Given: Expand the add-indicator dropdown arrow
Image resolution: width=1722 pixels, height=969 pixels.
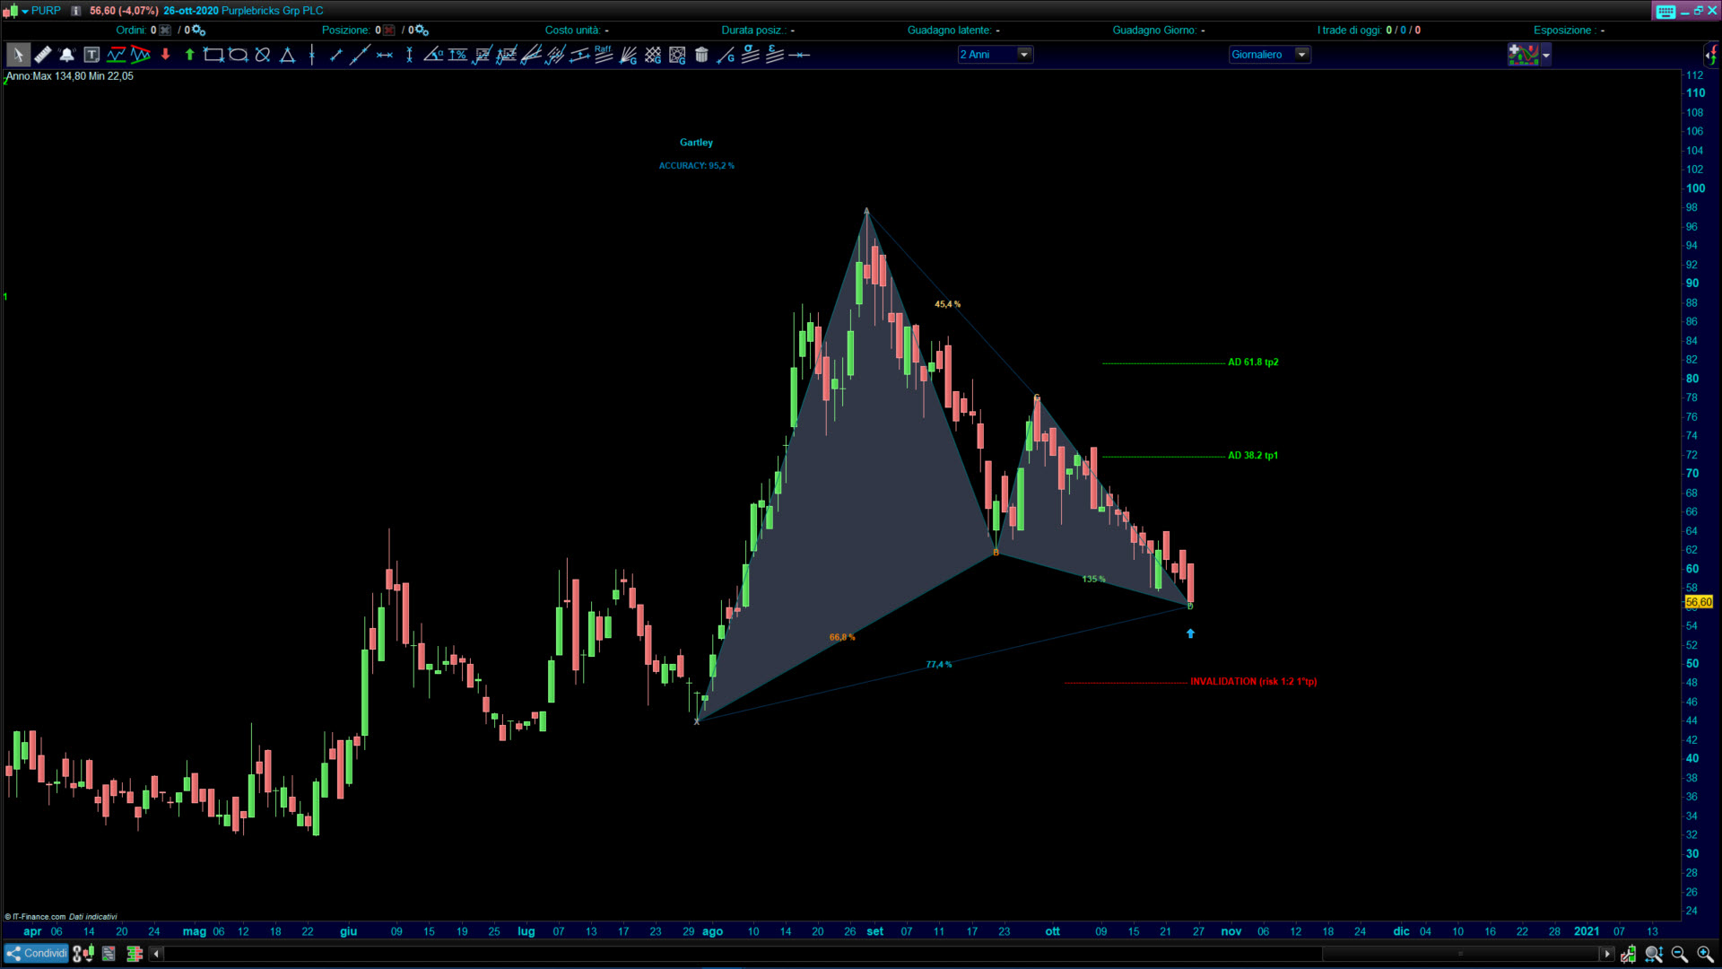Looking at the screenshot, I should [x=1546, y=56].
